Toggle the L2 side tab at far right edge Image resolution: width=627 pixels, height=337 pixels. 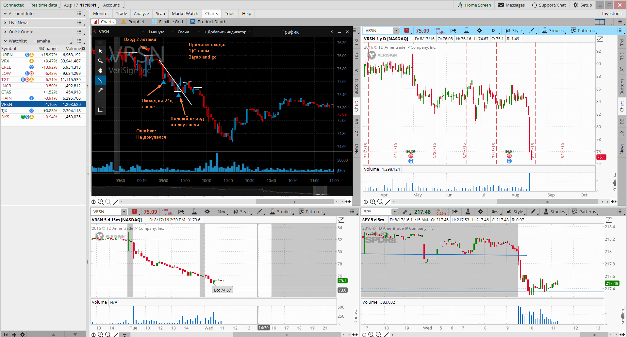click(x=622, y=134)
